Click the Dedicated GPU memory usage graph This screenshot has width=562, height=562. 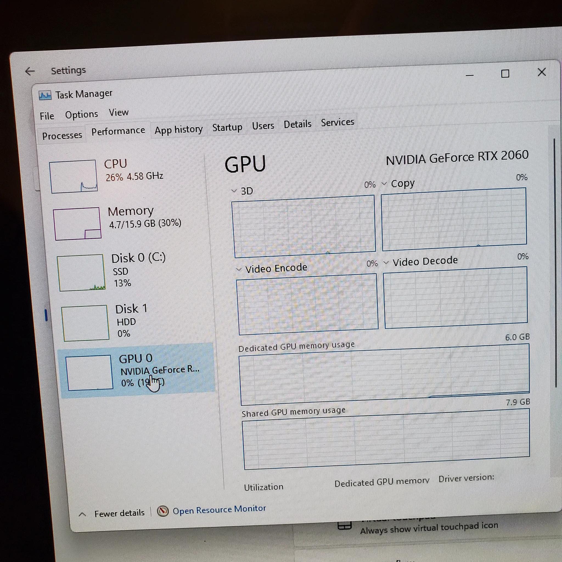[x=384, y=375]
